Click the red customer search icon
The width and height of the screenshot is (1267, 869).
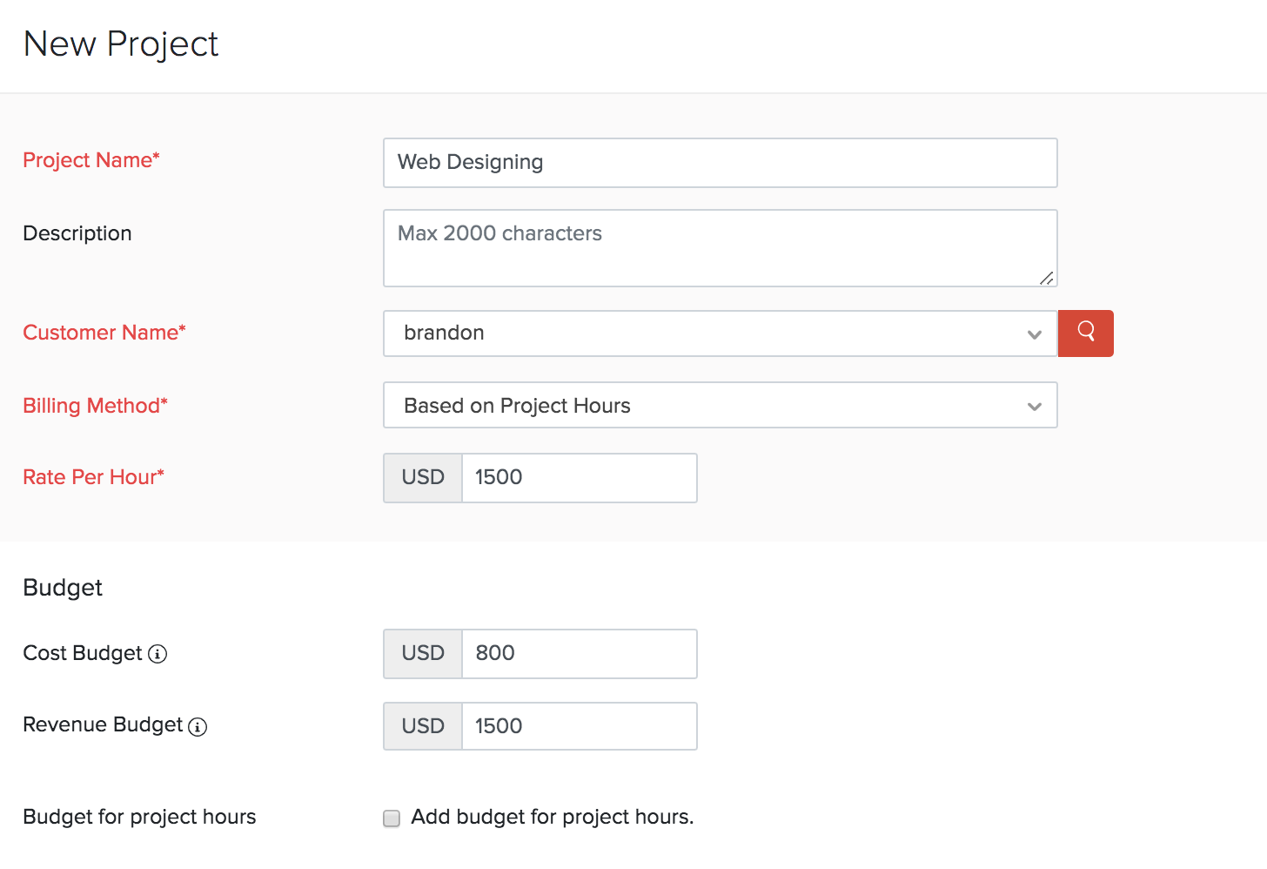click(x=1085, y=333)
